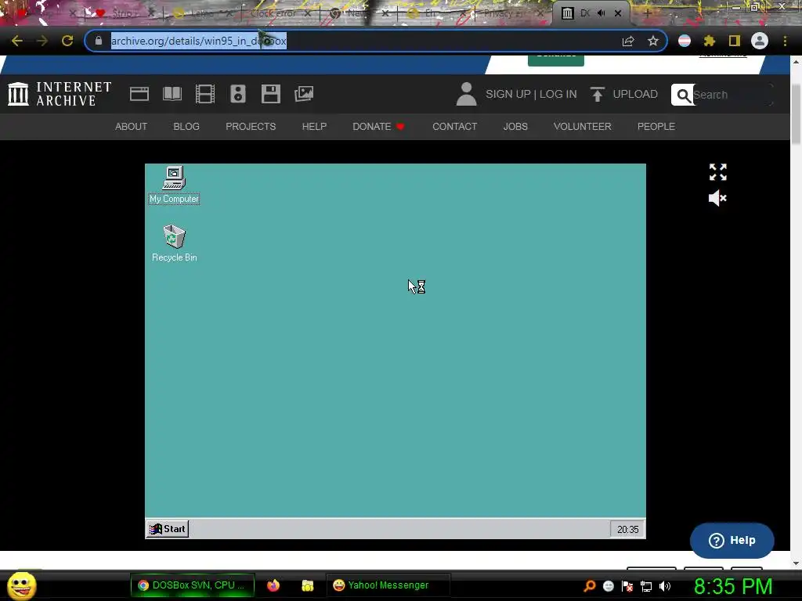Click the upload arrow icon
The width and height of the screenshot is (802, 601).
point(597,94)
